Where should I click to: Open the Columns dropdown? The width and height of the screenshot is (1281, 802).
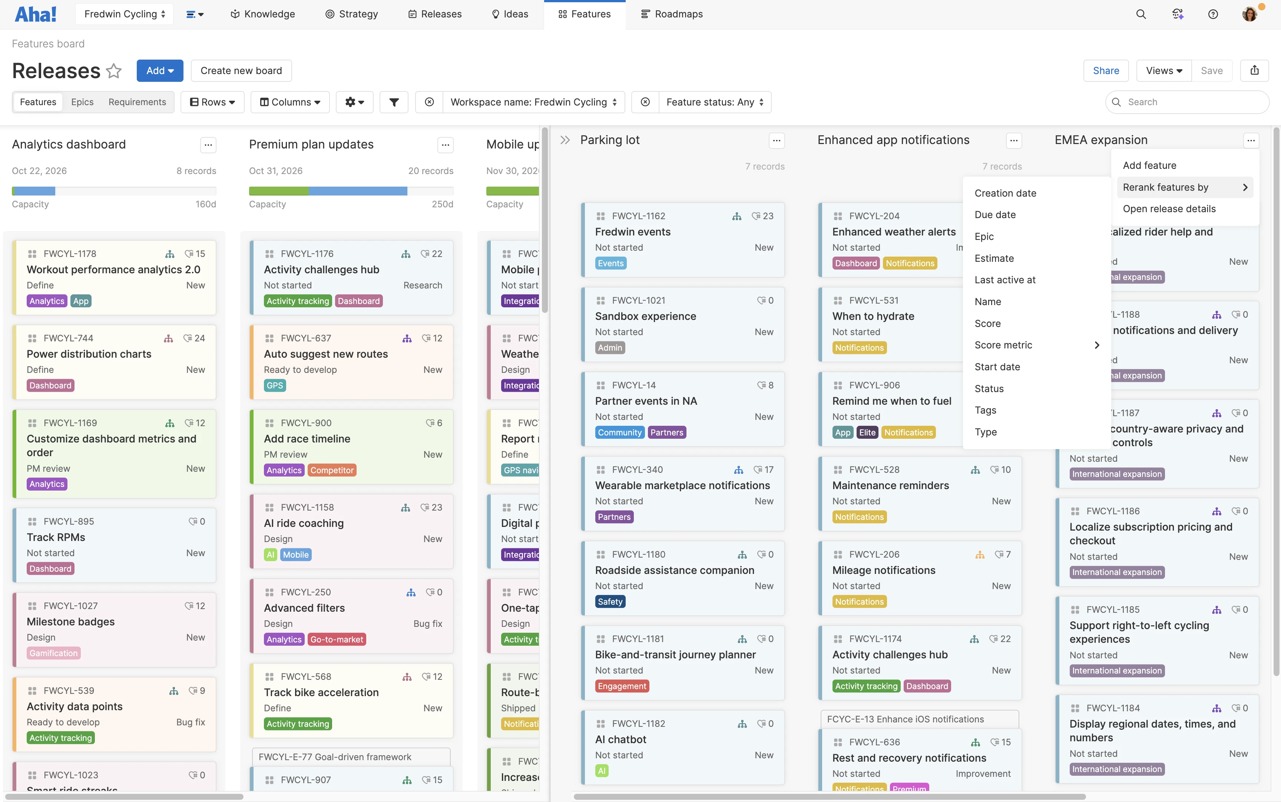coord(290,102)
